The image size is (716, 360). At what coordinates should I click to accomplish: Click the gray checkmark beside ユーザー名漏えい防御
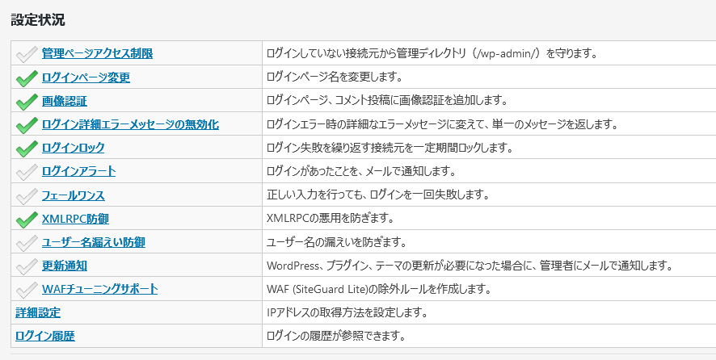click(x=27, y=243)
